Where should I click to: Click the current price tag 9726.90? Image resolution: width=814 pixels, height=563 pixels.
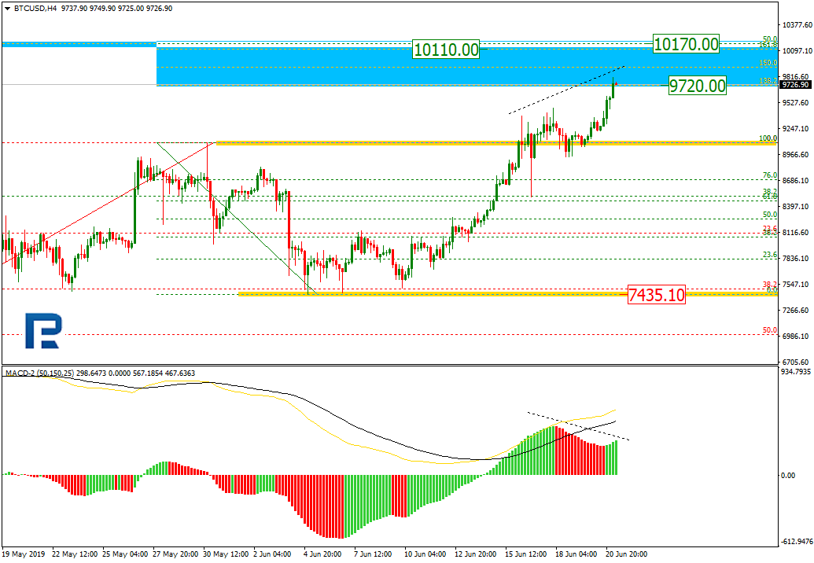point(795,85)
